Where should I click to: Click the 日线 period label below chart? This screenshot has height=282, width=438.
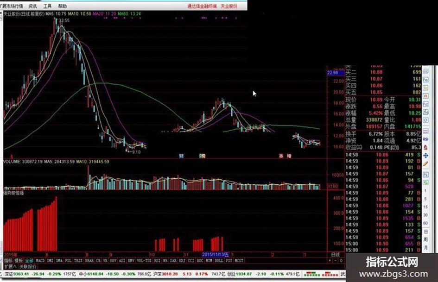pos(335,255)
